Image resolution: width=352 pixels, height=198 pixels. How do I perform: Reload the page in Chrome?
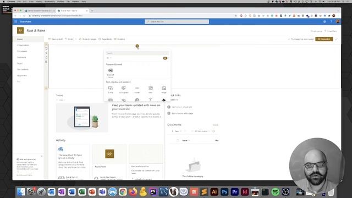coord(24,16)
